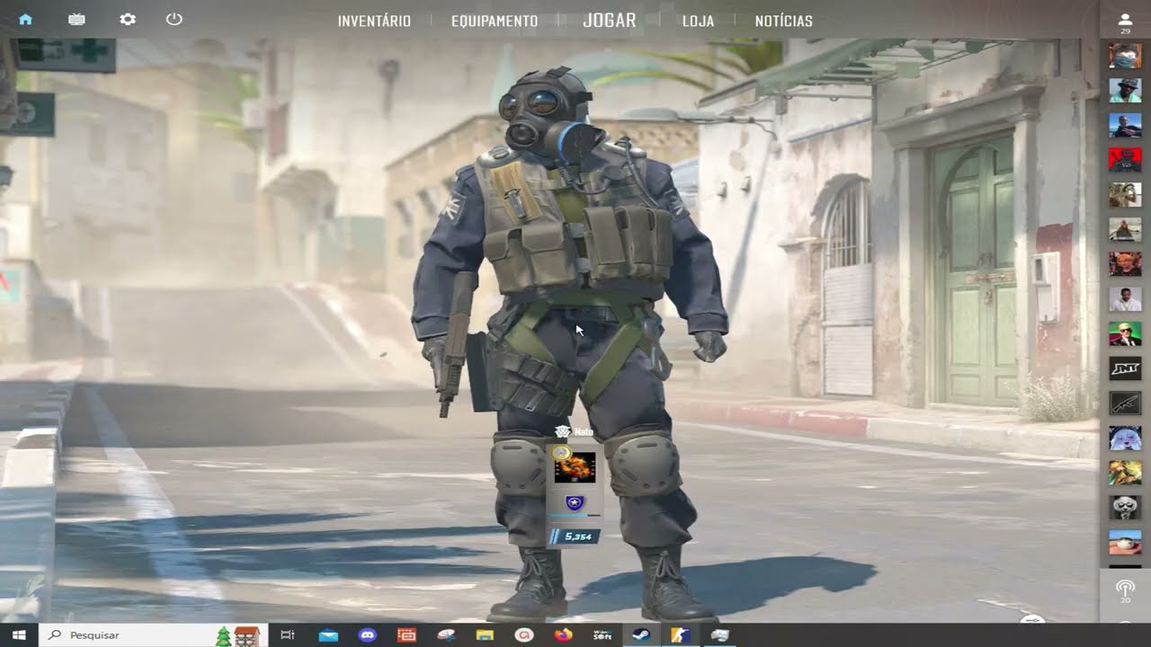The image size is (1151, 647).
Task: Open Steam from the taskbar
Action: 641,635
